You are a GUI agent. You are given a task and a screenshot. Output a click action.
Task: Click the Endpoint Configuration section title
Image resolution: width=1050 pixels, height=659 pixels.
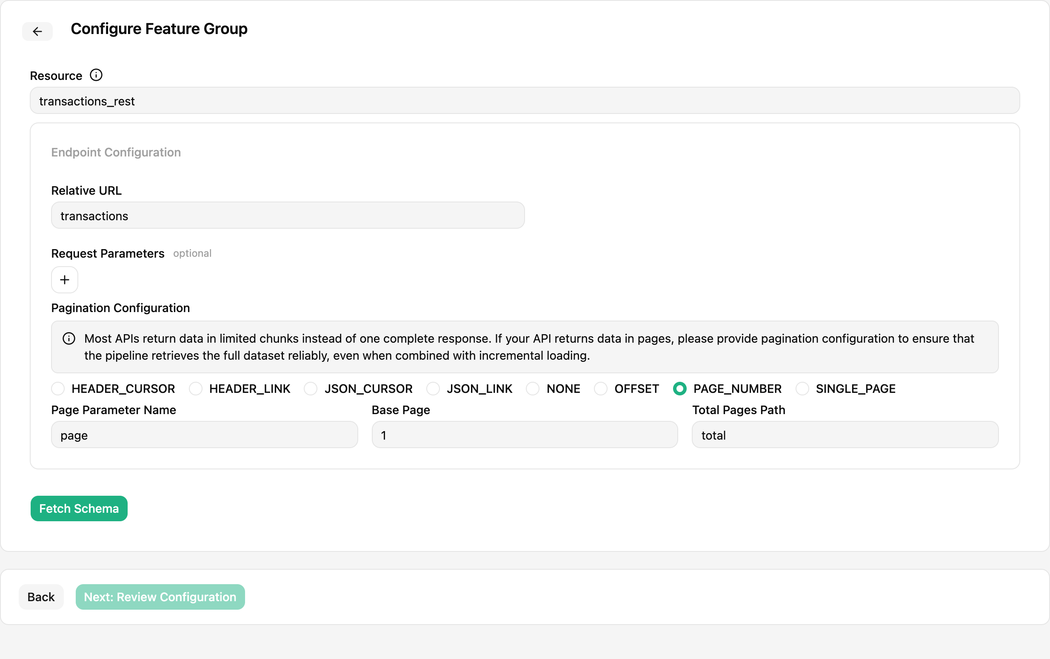[x=116, y=152]
